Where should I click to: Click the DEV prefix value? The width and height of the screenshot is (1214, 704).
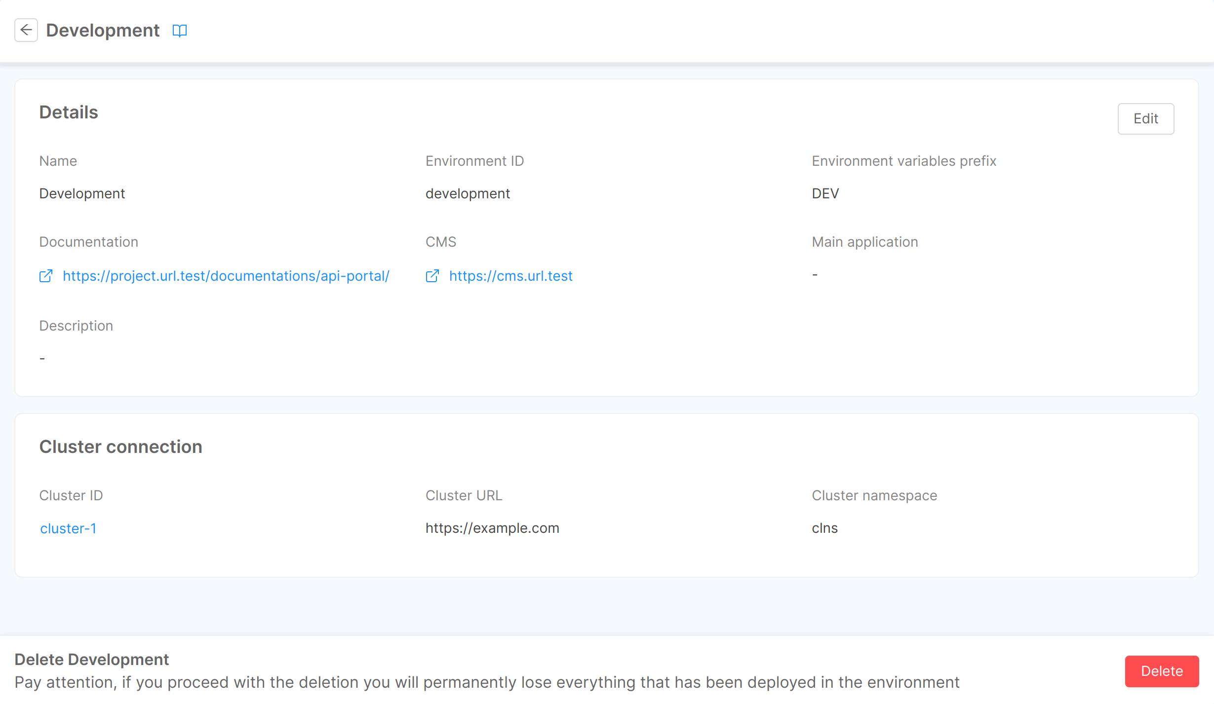pos(825,193)
